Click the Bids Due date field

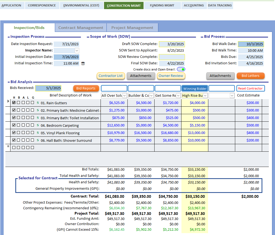click(251, 57)
